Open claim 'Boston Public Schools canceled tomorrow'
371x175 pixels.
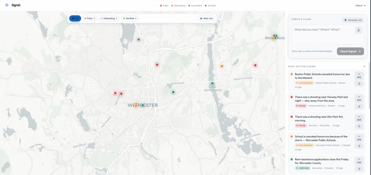click(x=322, y=76)
